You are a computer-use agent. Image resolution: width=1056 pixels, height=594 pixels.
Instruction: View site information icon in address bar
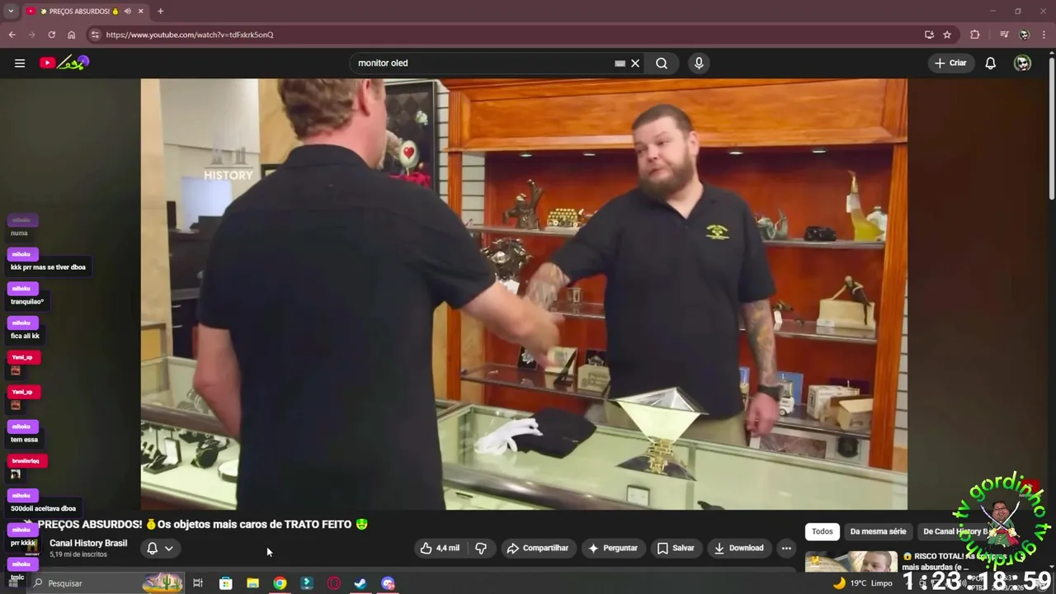95,35
